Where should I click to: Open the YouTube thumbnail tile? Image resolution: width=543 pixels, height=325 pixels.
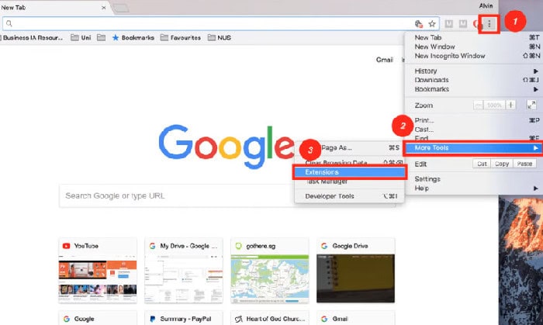[x=98, y=270]
